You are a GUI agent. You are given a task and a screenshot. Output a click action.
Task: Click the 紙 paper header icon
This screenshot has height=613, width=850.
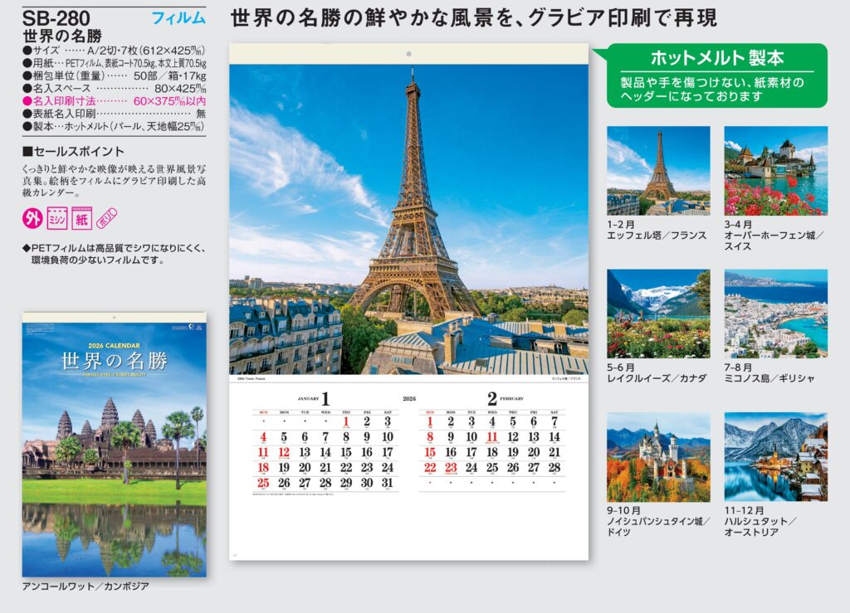tap(81, 218)
